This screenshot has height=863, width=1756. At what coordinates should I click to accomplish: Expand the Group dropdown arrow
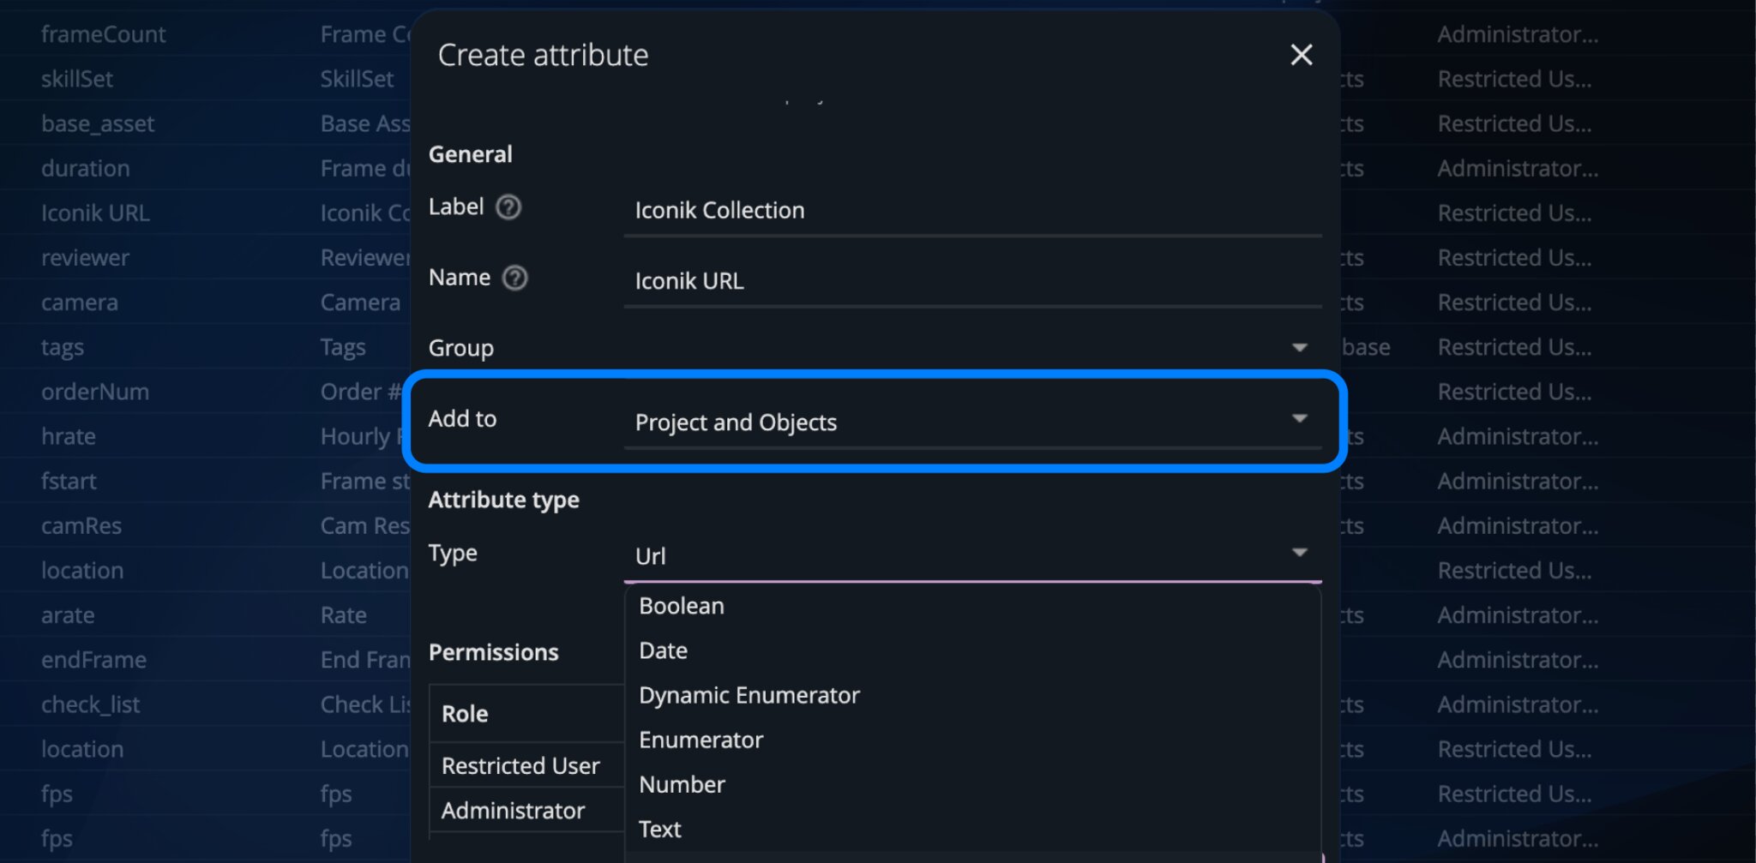(x=1299, y=348)
